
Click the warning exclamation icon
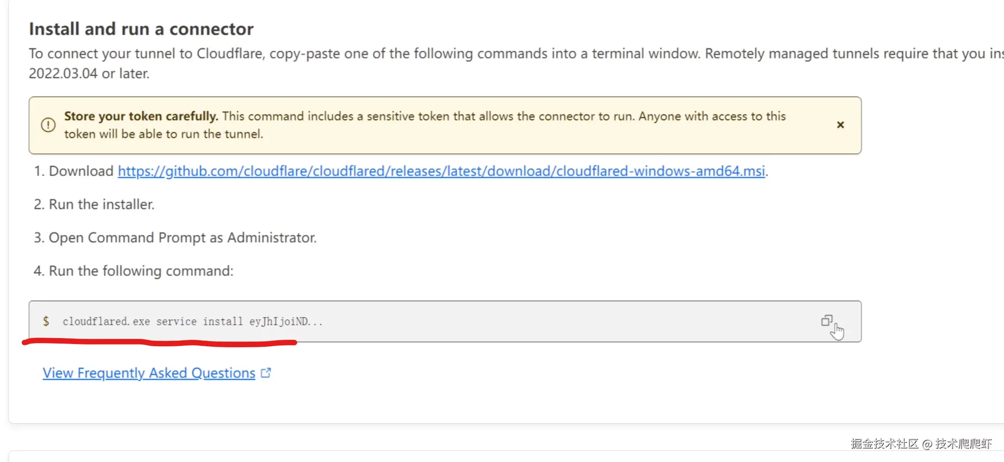(x=48, y=125)
